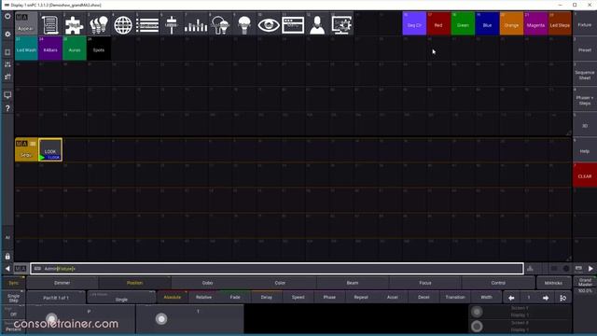Image resolution: width=597 pixels, height=336 pixels.
Task: Click into the command line input field
Action: point(277,269)
